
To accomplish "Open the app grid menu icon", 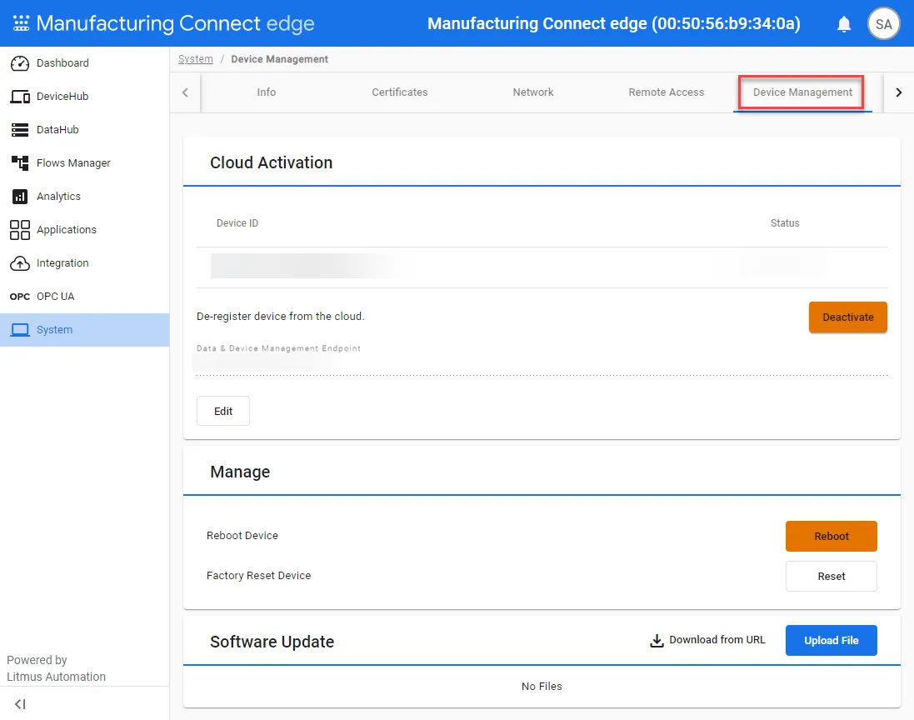I will point(21,23).
